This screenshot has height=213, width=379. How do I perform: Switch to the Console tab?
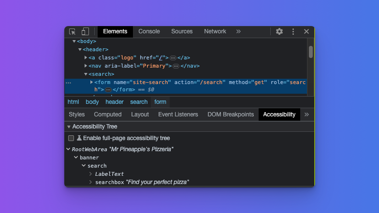pyautogui.click(x=149, y=31)
